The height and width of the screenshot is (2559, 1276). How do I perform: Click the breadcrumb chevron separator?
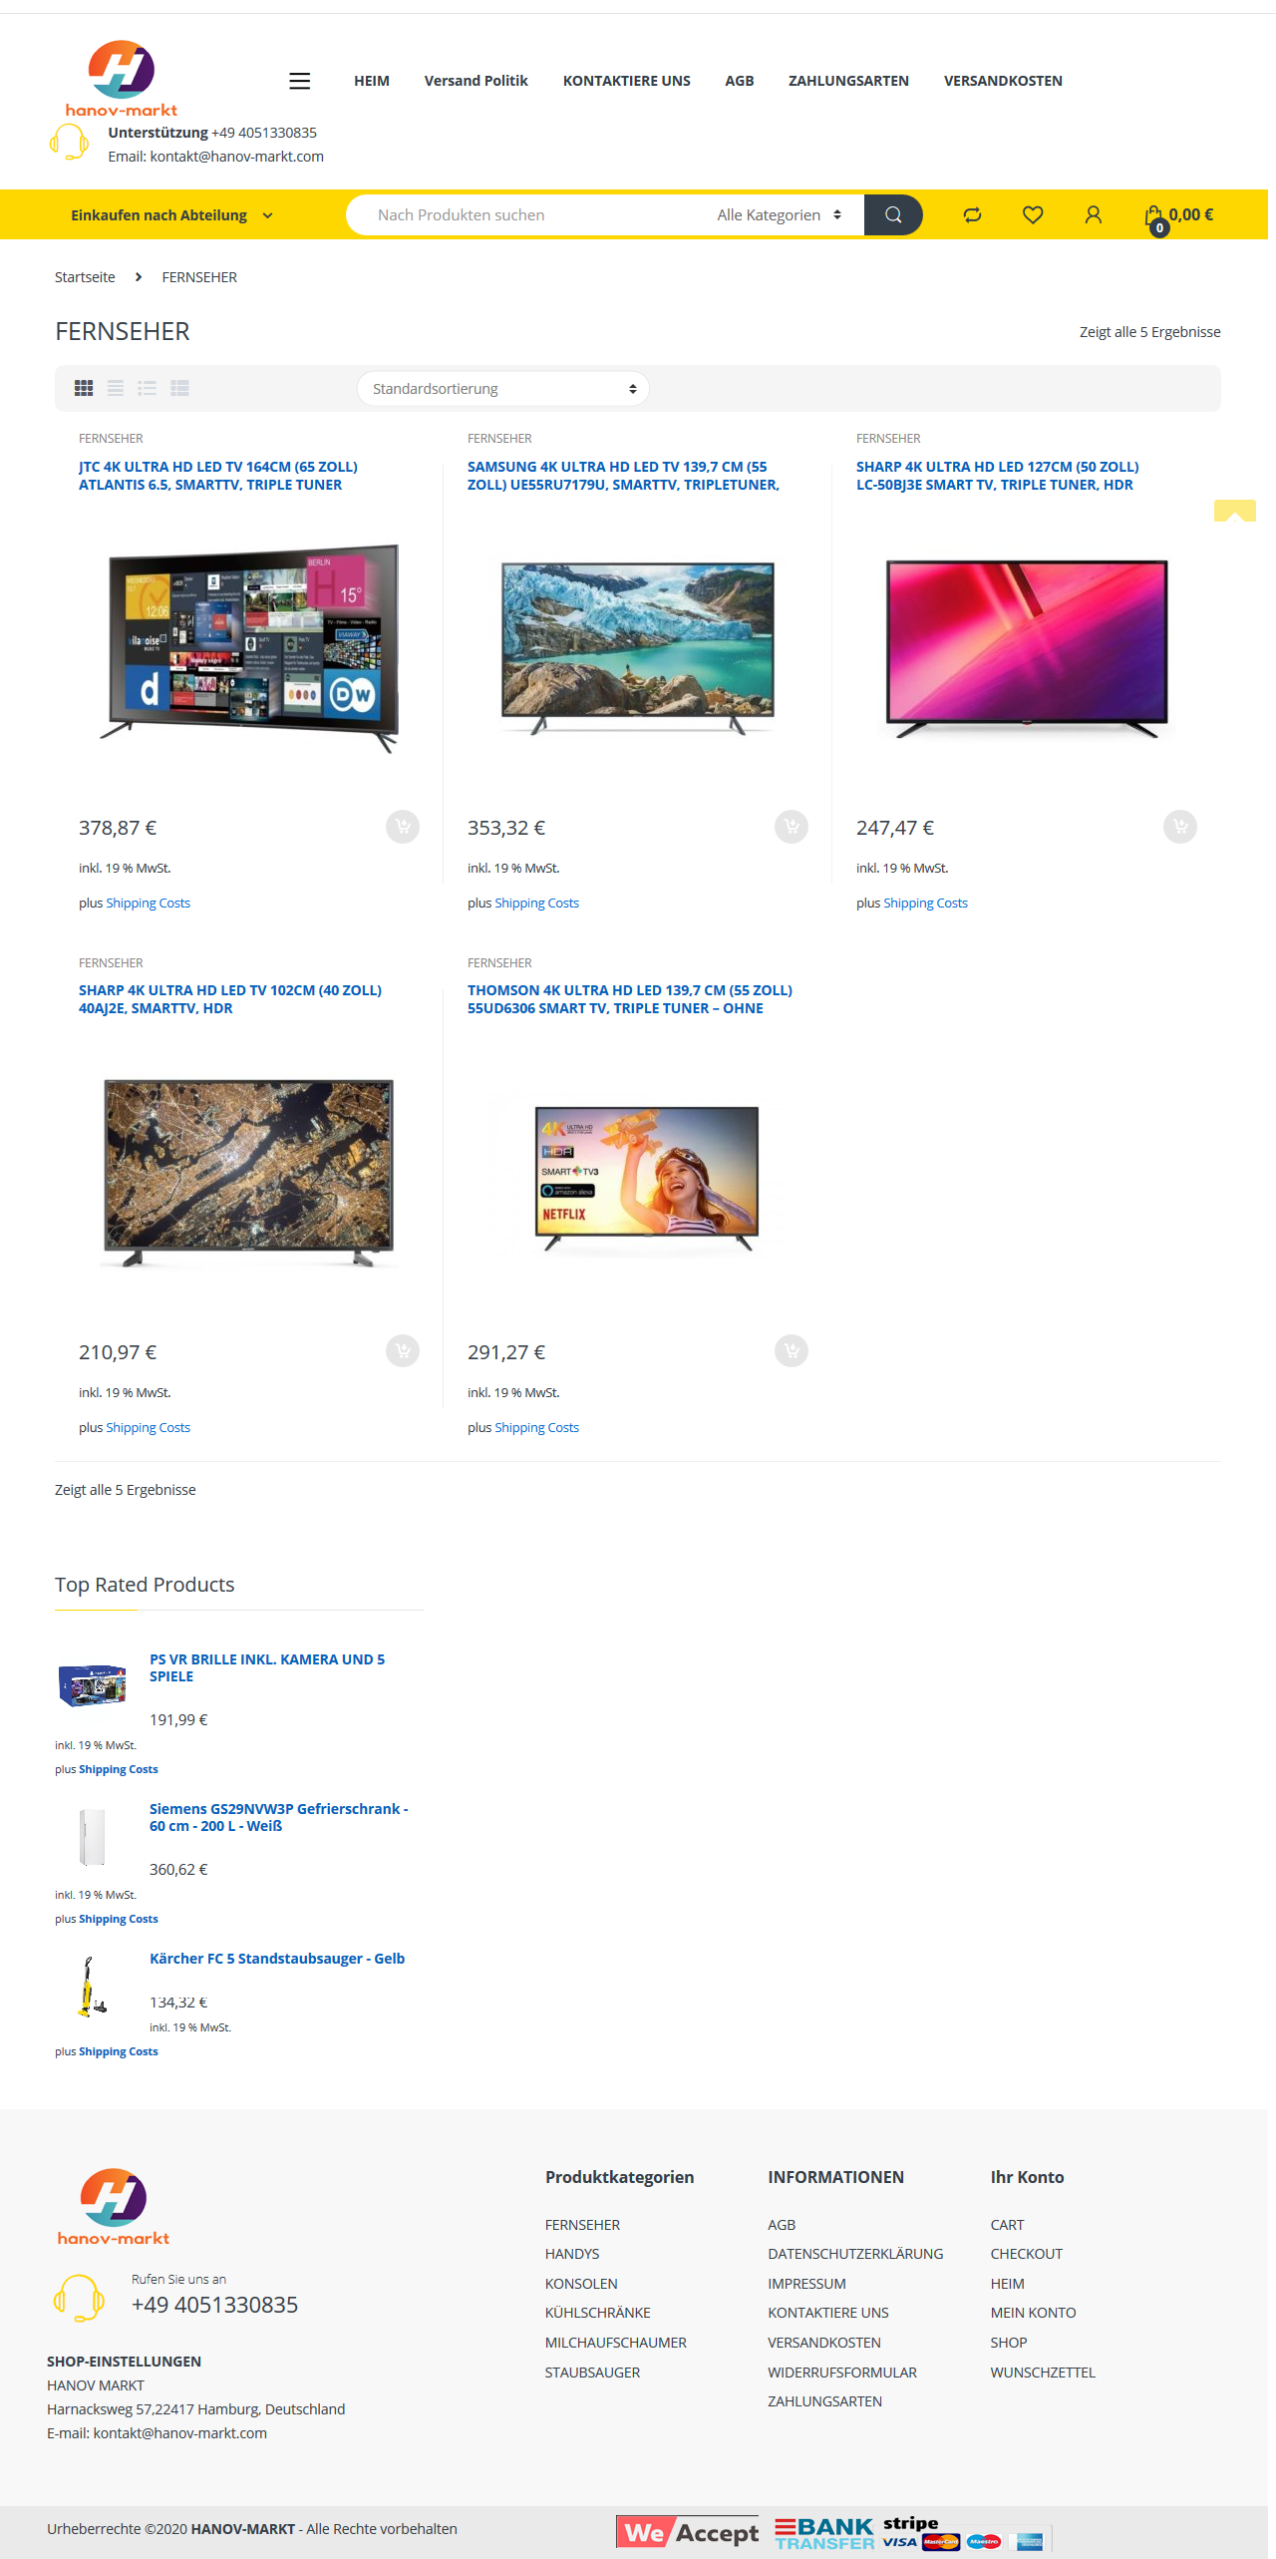point(139,277)
